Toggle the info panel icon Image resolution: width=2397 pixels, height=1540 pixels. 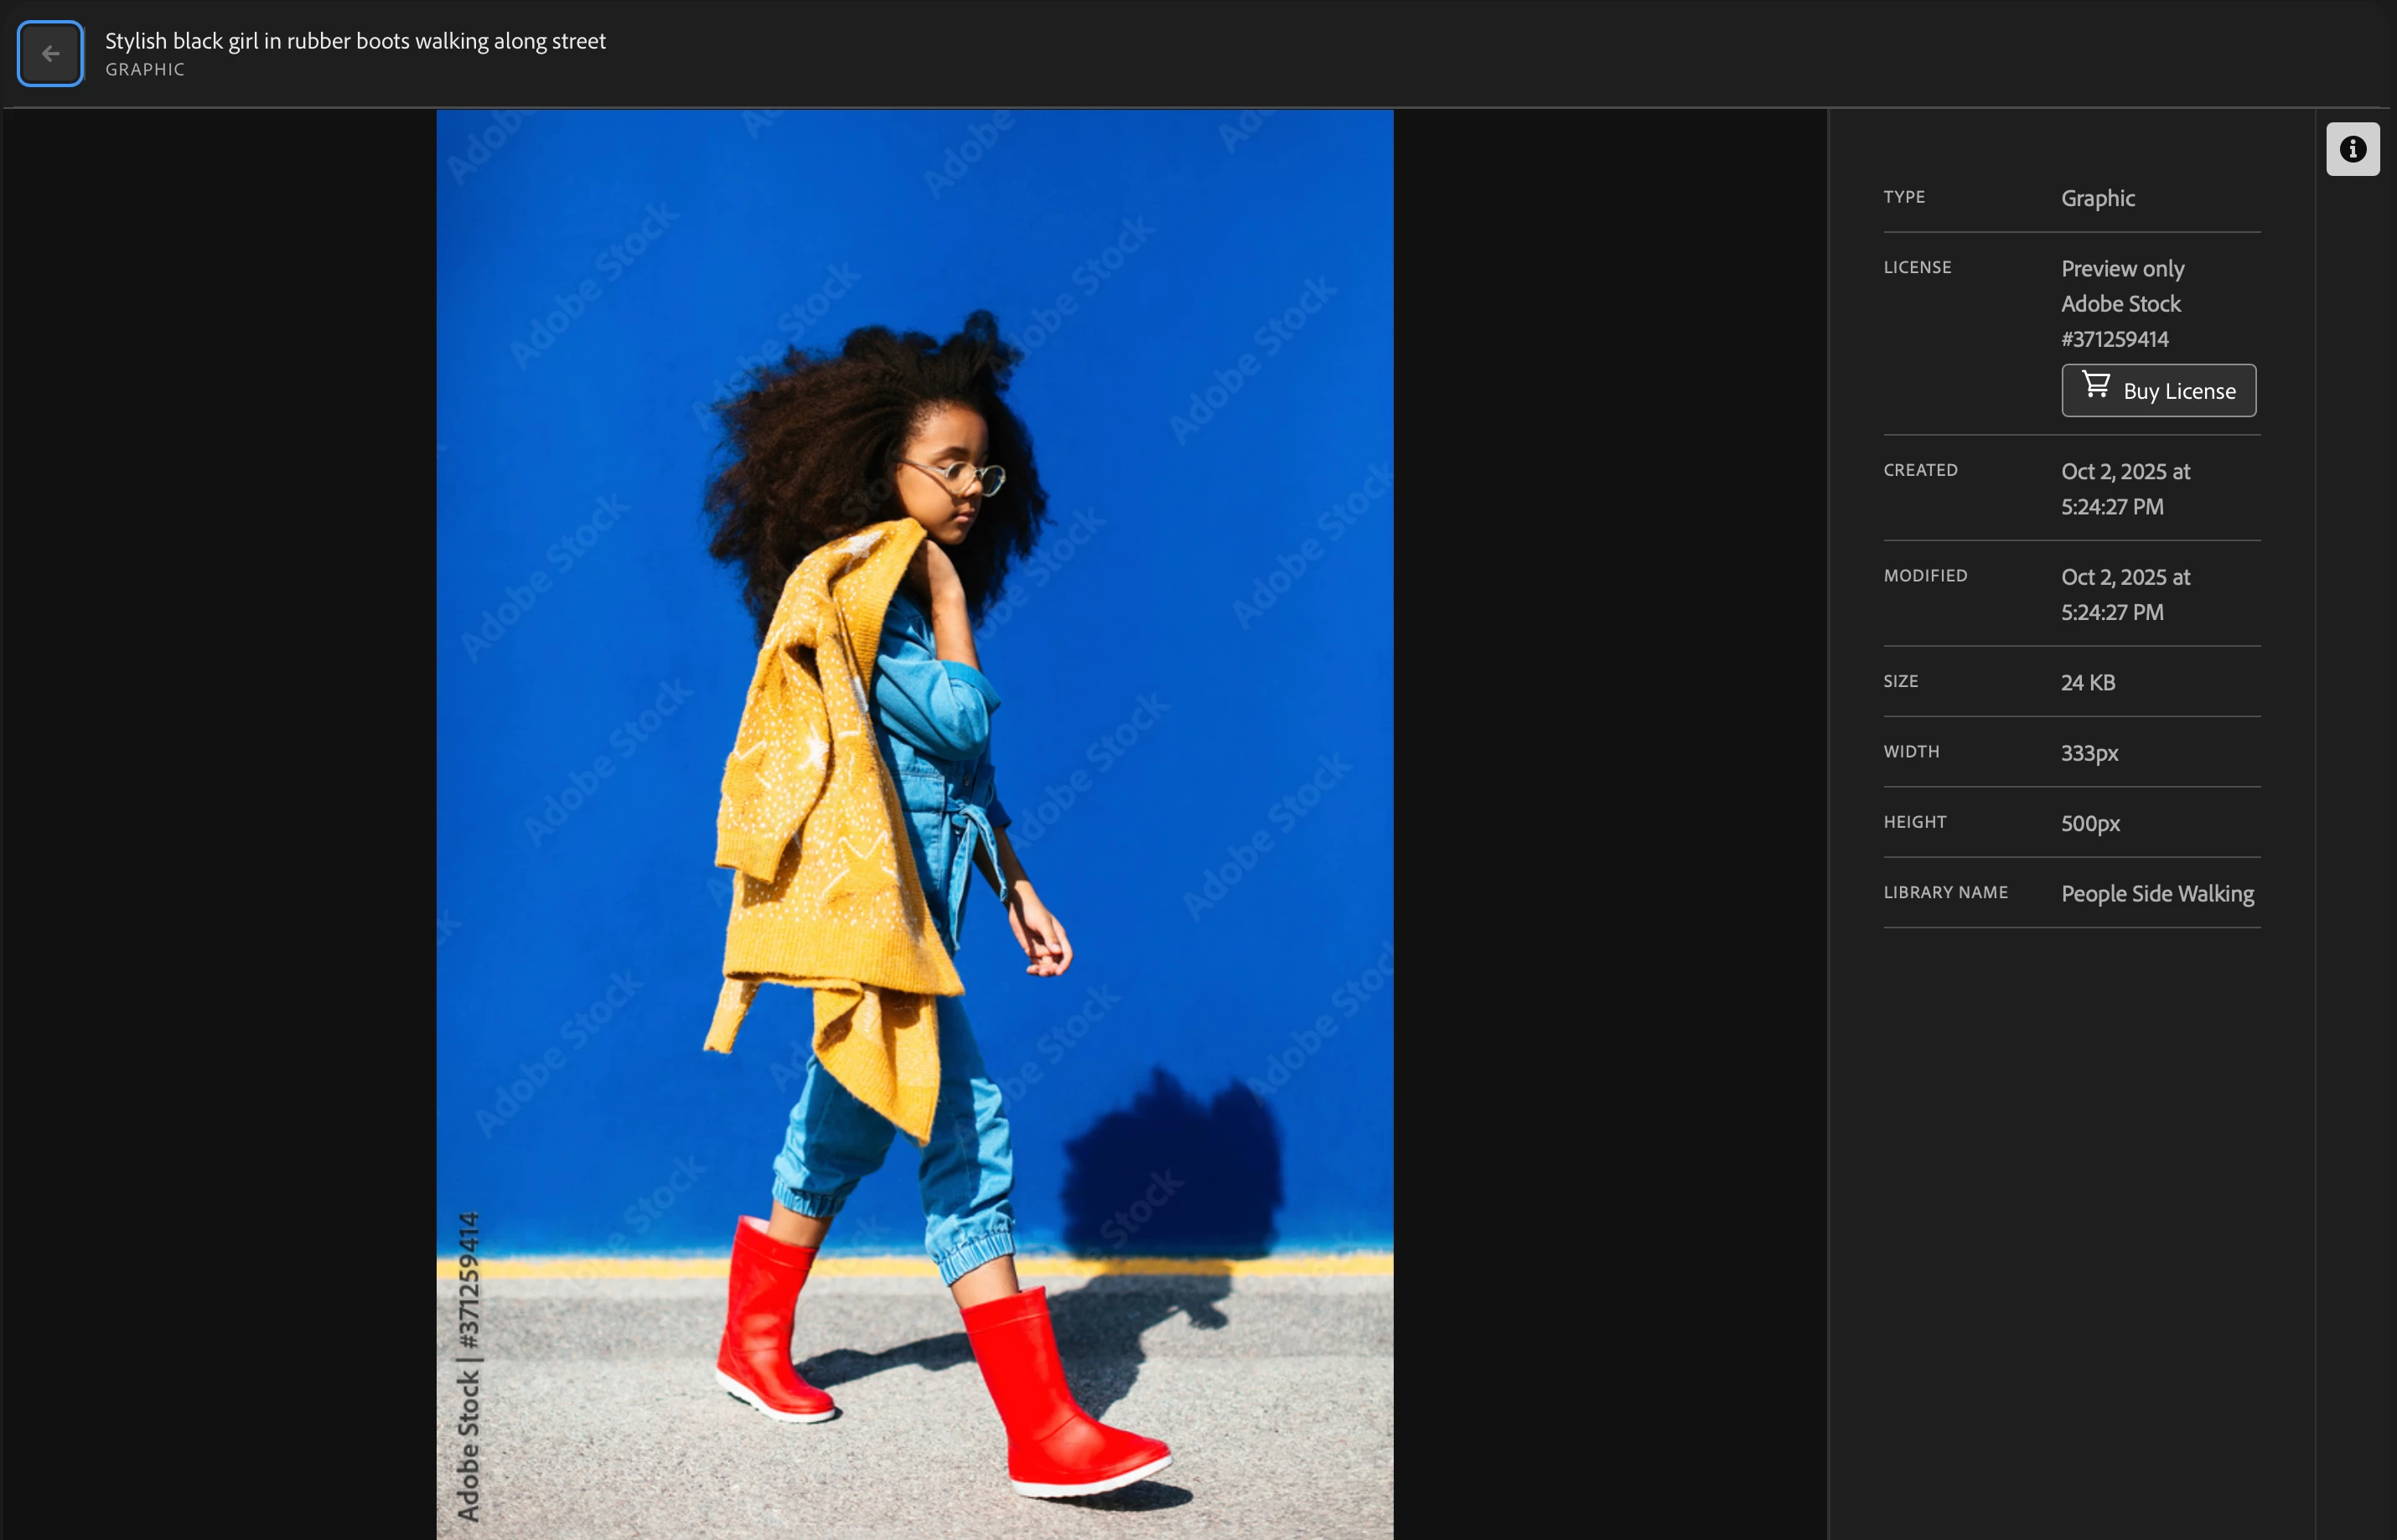pyautogui.click(x=2352, y=149)
